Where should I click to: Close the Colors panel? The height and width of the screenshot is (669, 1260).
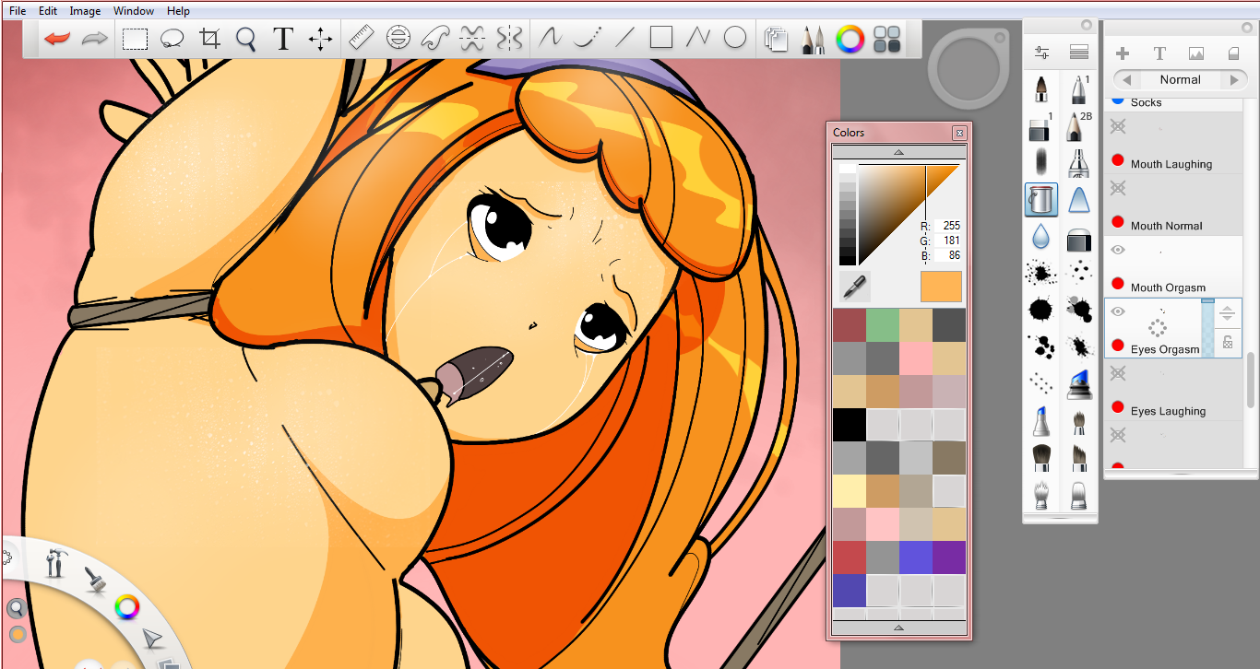pos(959,133)
